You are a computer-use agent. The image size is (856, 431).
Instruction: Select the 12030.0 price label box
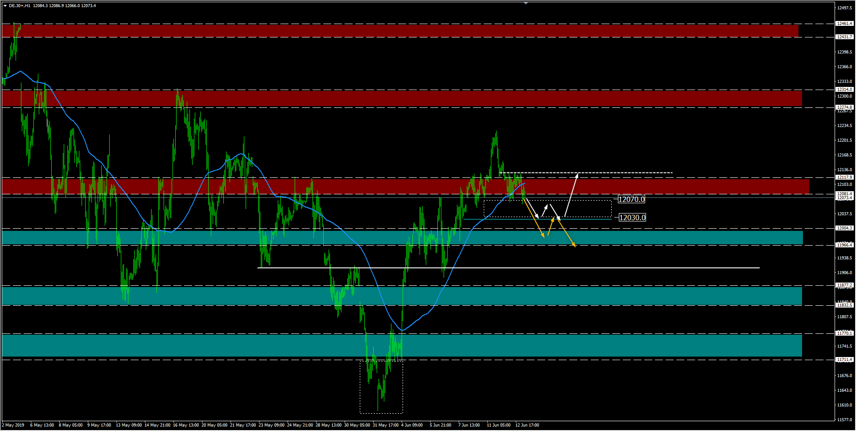[x=632, y=218]
